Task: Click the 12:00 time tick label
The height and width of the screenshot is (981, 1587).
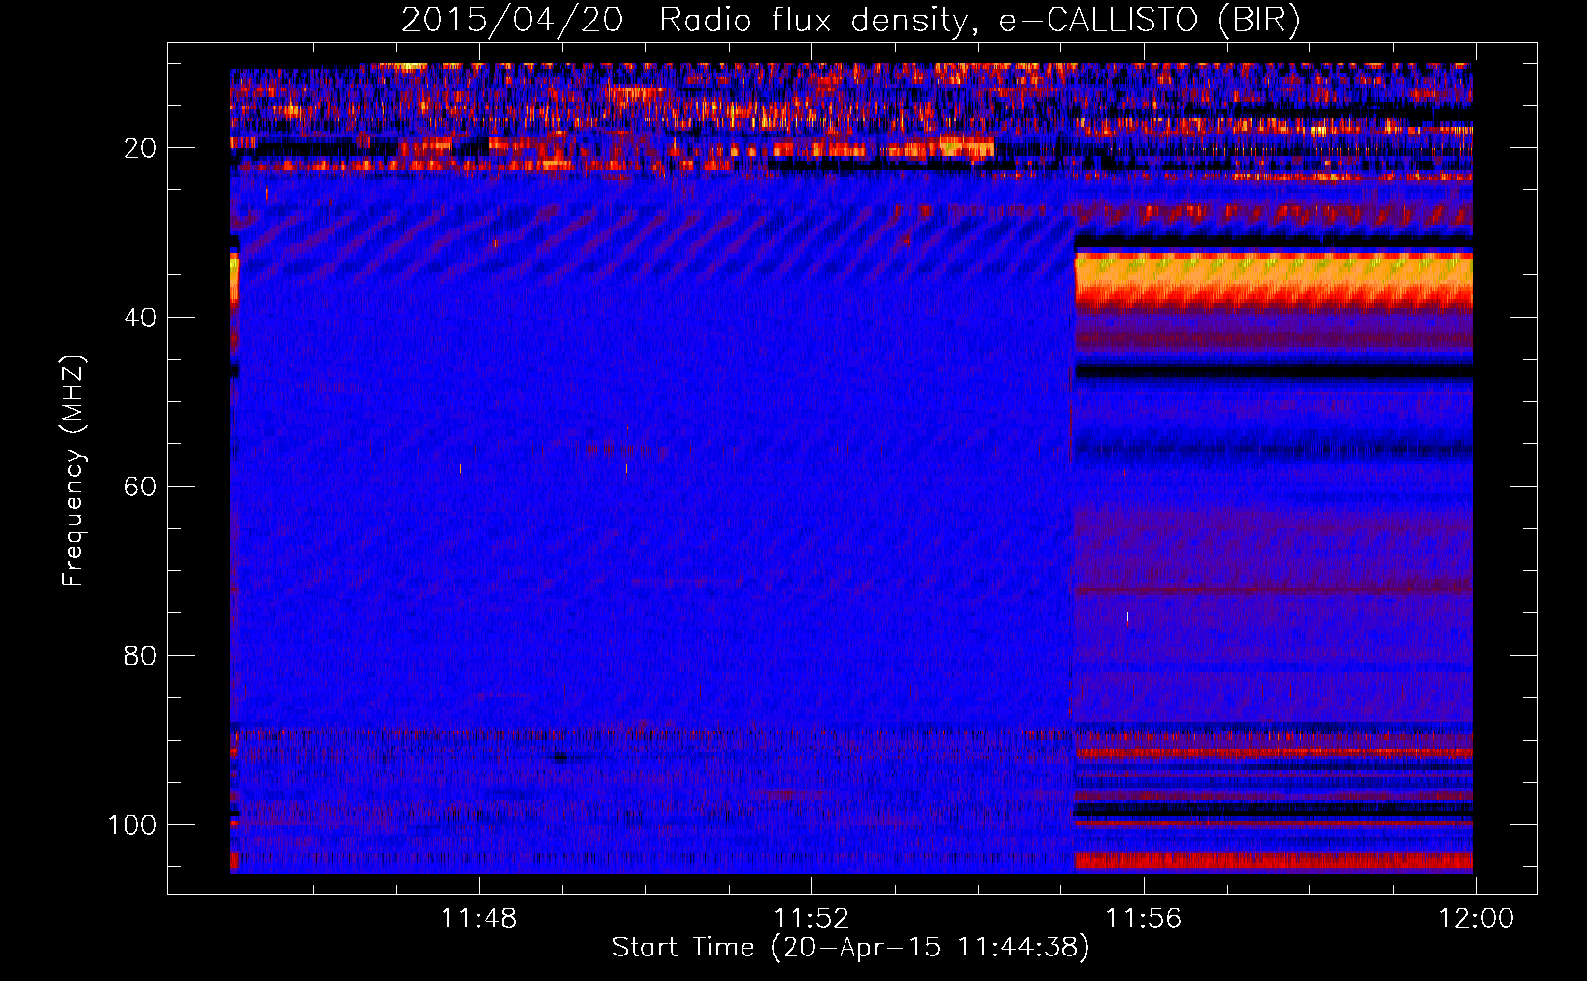Action: (1476, 919)
